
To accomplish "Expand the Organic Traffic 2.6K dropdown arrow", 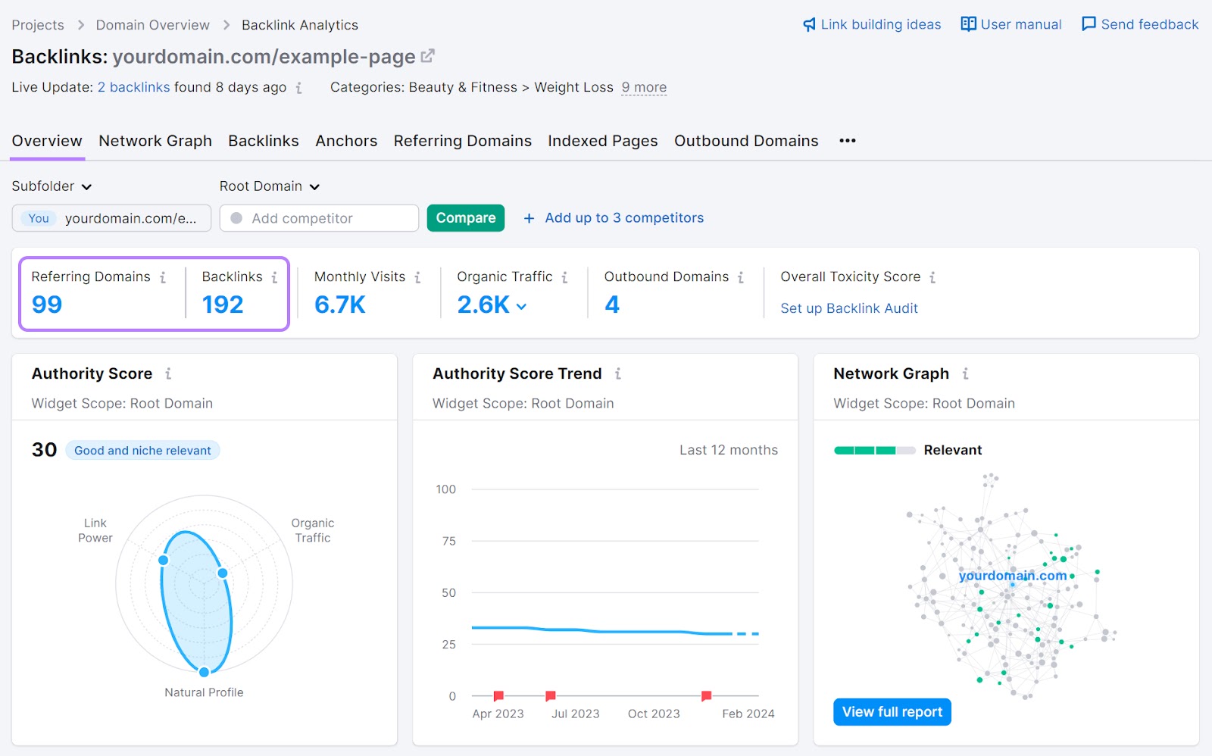I will pos(521,306).
